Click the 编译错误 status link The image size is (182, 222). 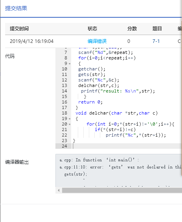[x=97, y=41]
